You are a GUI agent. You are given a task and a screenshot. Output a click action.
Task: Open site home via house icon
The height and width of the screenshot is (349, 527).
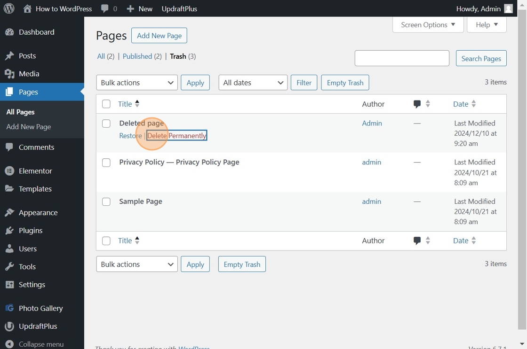point(28,8)
